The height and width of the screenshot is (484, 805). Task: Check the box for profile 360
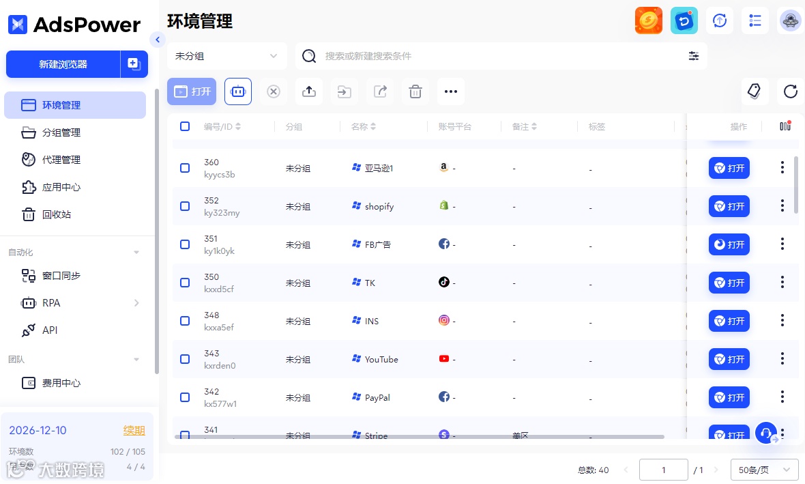(185, 168)
